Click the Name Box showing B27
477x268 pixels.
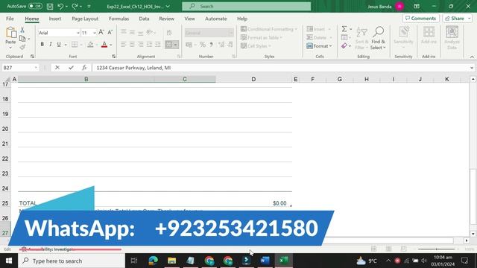click(20, 68)
